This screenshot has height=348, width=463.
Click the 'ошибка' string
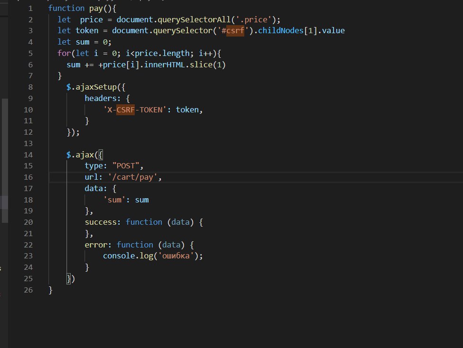tap(176, 256)
